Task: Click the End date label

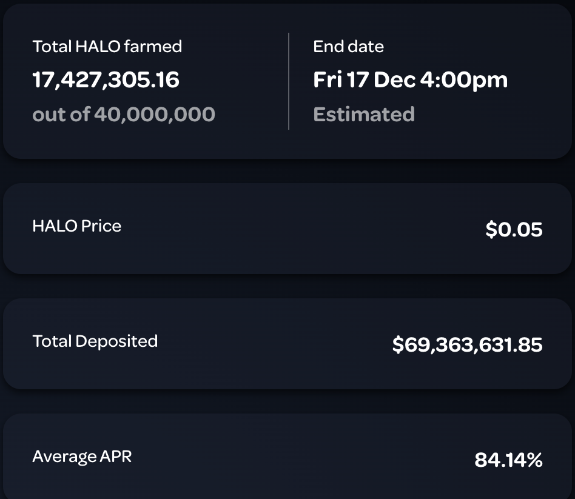Action: tap(348, 47)
